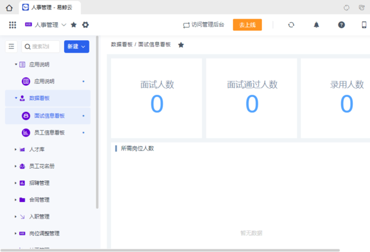Open 访问管理后台 link
This screenshot has width=370, height=252.
tap(203, 25)
